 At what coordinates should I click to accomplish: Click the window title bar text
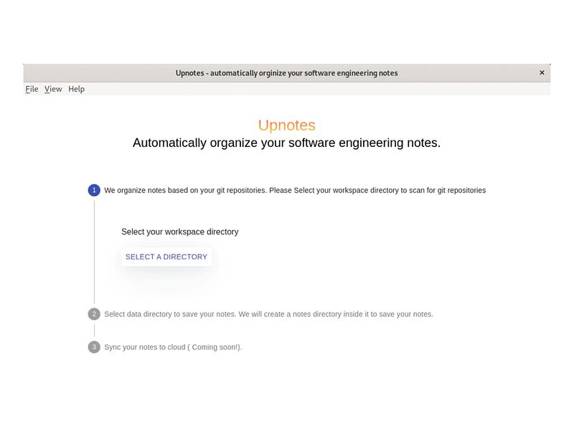point(286,73)
